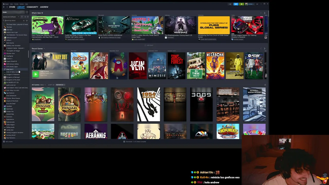Select EA SPORTS FC 25 in list
Image resolution: width=329 pixels, height=185 pixels.
click(12, 82)
